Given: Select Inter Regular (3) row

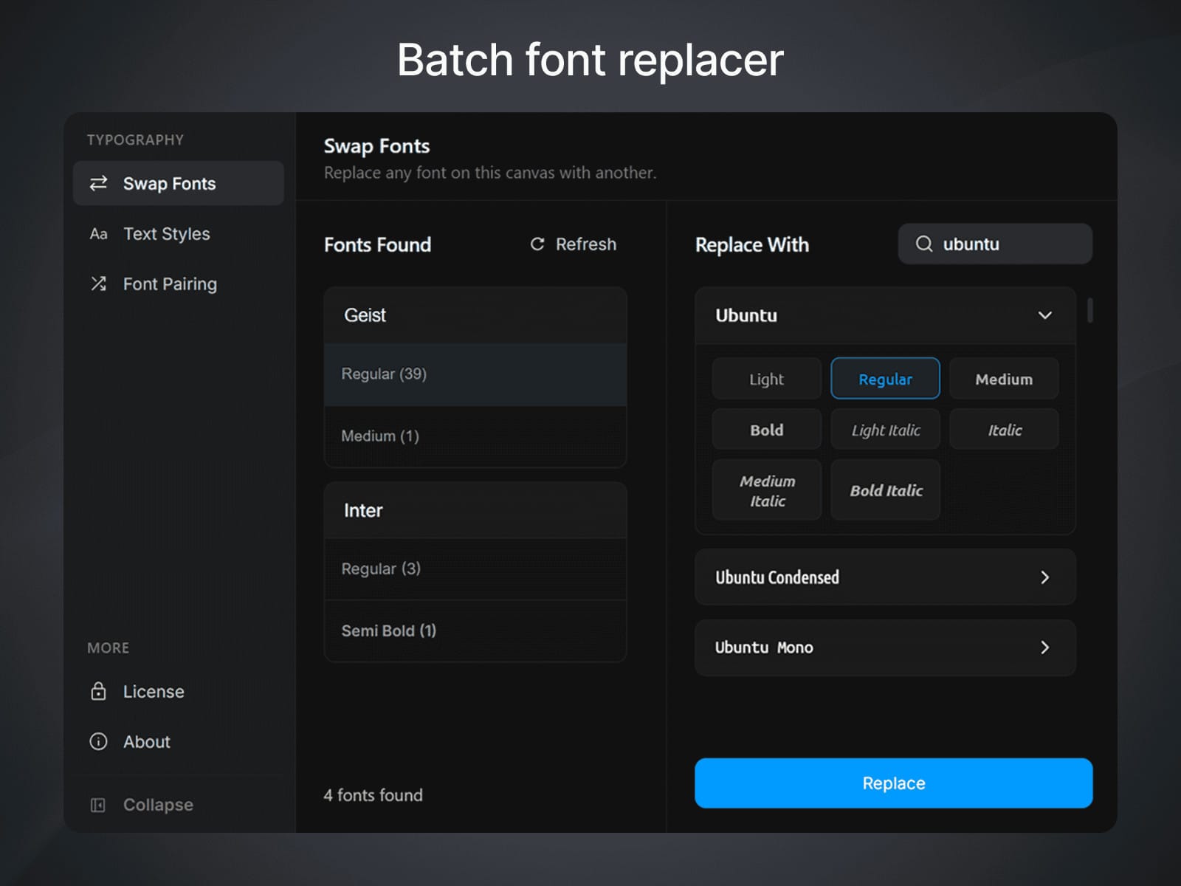Looking at the screenshot, I should coord(475,569).
